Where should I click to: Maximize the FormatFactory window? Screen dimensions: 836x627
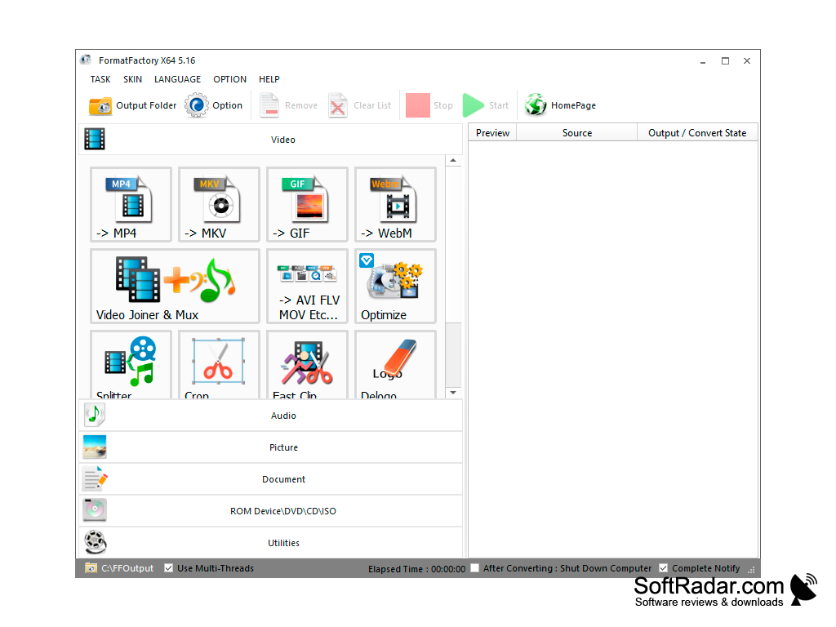tap(725, 60)
